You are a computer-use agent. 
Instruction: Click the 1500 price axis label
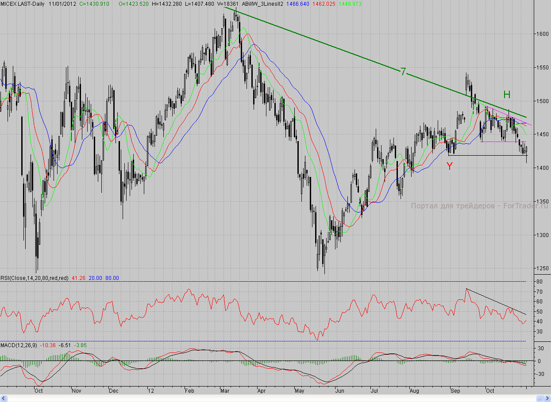point(542,101)
